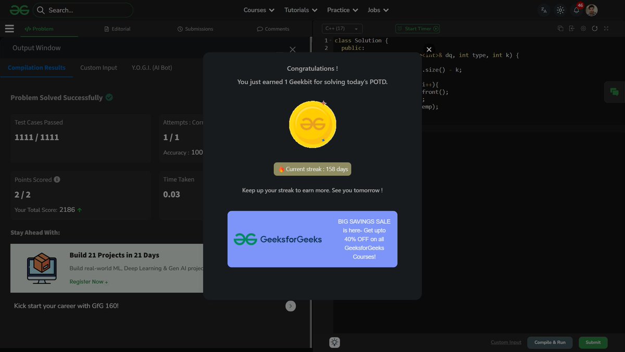Screen dimensions: 625x352
Task: Open notifications bell with 46 badge
Action: coord(577,10)
